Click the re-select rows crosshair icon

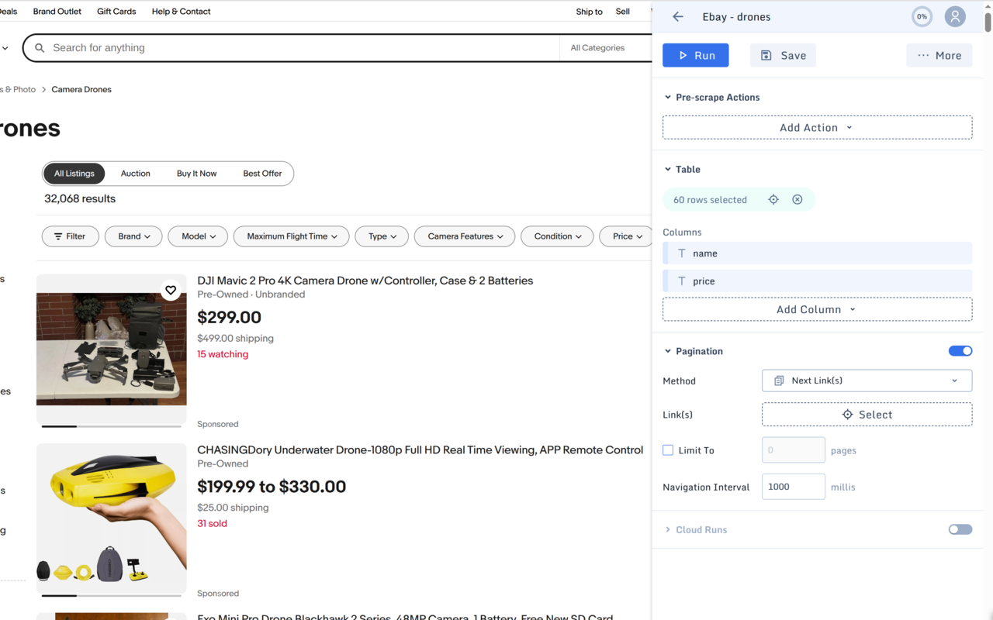773,200
